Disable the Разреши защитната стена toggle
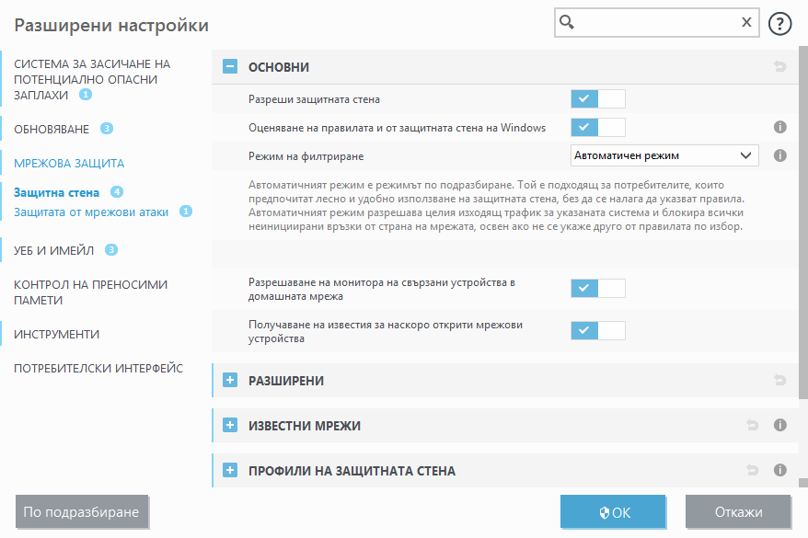The height and width of the screenshot is (538, 808). click(x=597, y=98)
